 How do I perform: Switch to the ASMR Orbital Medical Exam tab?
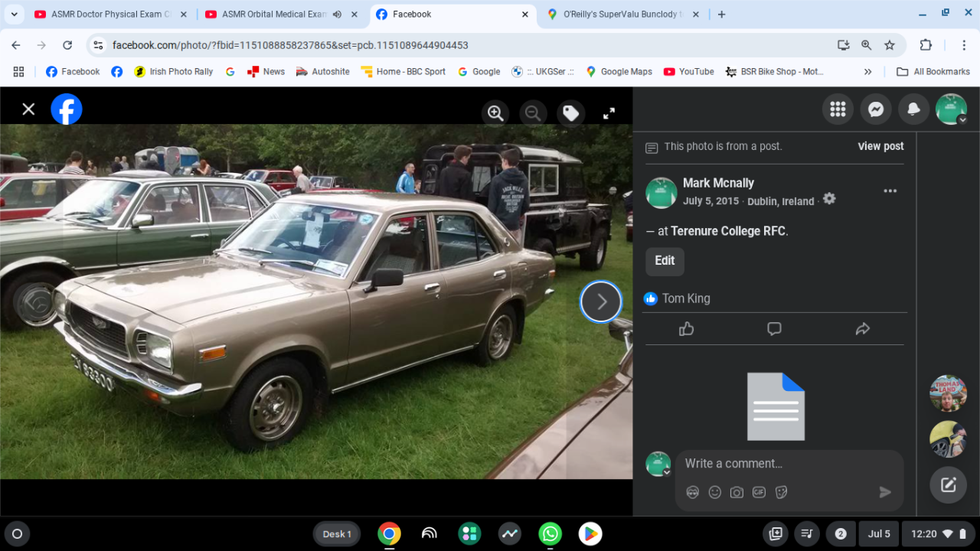(x=274, y=15)
